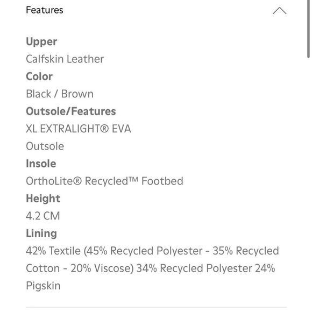312x312 pixels.
Task: Click the Lining heading label
Action: (41, 233)
